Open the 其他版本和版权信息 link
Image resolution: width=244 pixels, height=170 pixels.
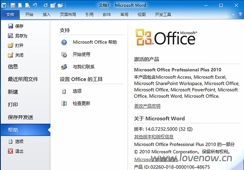coord(154,137)
